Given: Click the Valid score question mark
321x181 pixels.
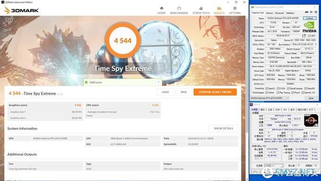Looking at the screenshot, I should (158, 82).
